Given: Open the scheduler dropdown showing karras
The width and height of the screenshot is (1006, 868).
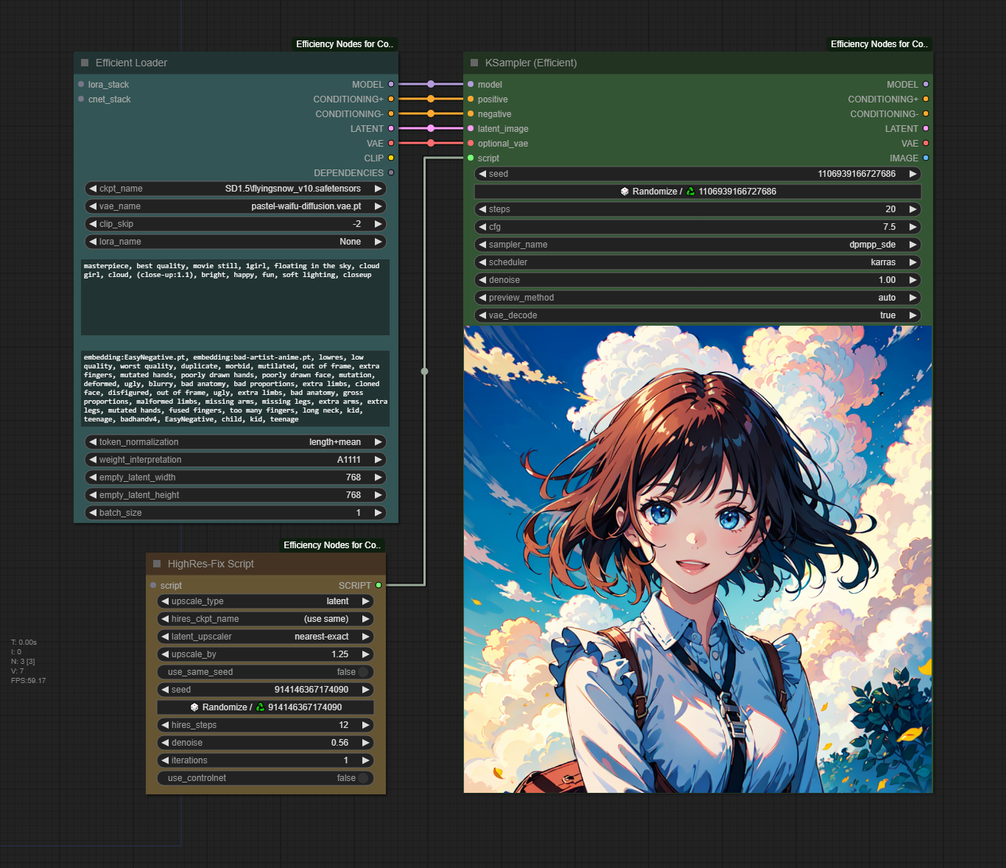Looking at the screenshot, I should [697, 262].
